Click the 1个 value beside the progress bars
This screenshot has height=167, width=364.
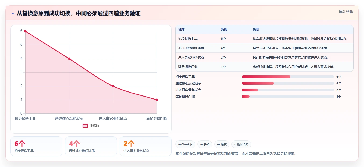pos(339,97)
